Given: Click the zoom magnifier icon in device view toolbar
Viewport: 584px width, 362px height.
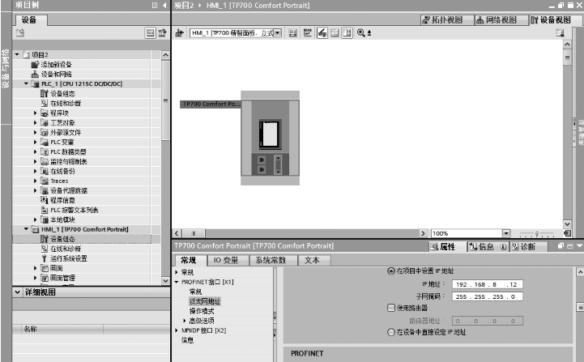Looking at the screenshot, I should [x=361, y=32].
